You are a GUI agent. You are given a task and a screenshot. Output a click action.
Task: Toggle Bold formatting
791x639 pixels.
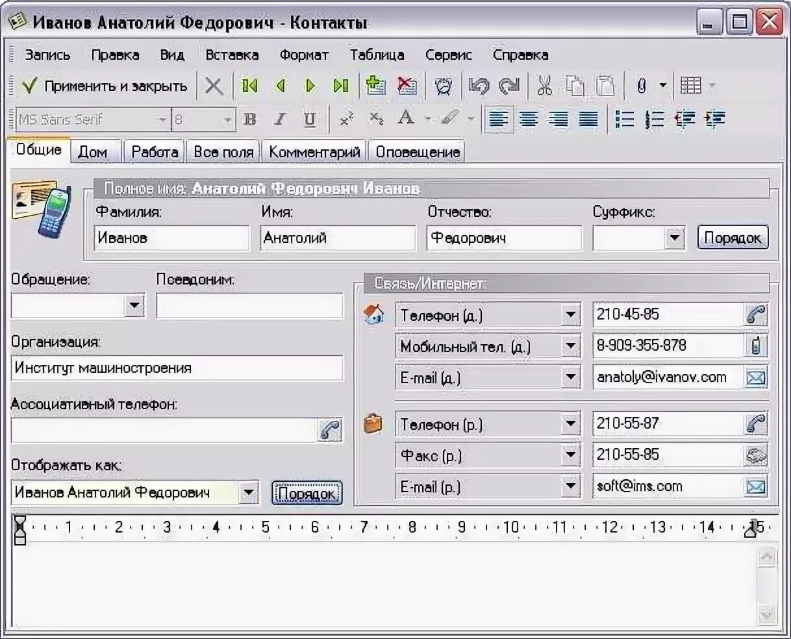tap(249, 119)
